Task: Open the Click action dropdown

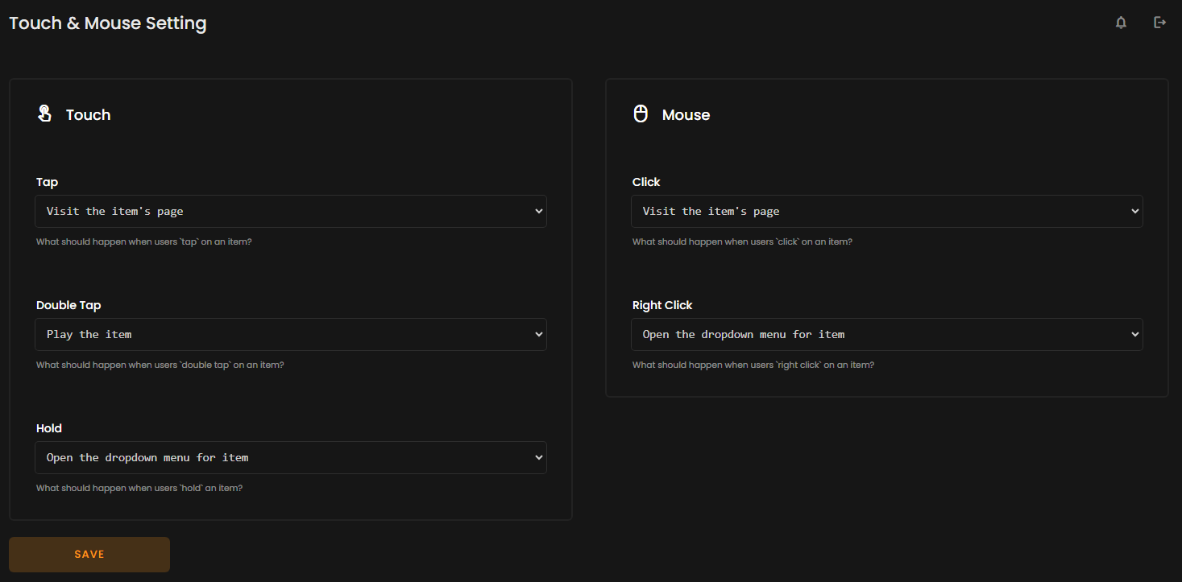Action: click(887, 211)
